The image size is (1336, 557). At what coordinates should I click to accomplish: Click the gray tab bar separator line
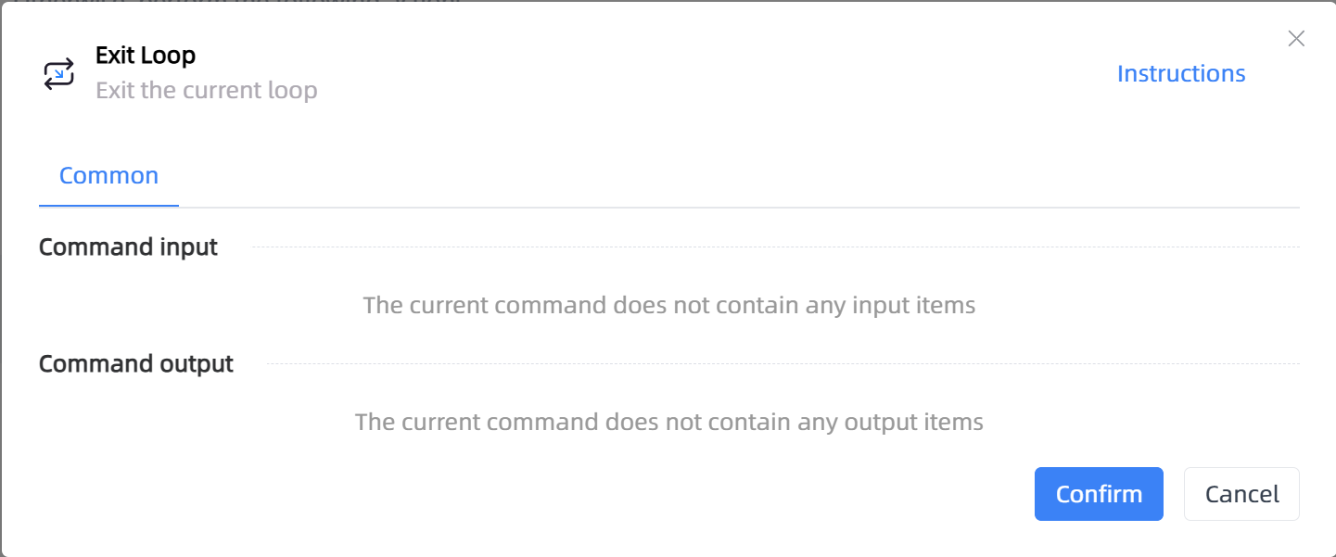coord(739,208)
